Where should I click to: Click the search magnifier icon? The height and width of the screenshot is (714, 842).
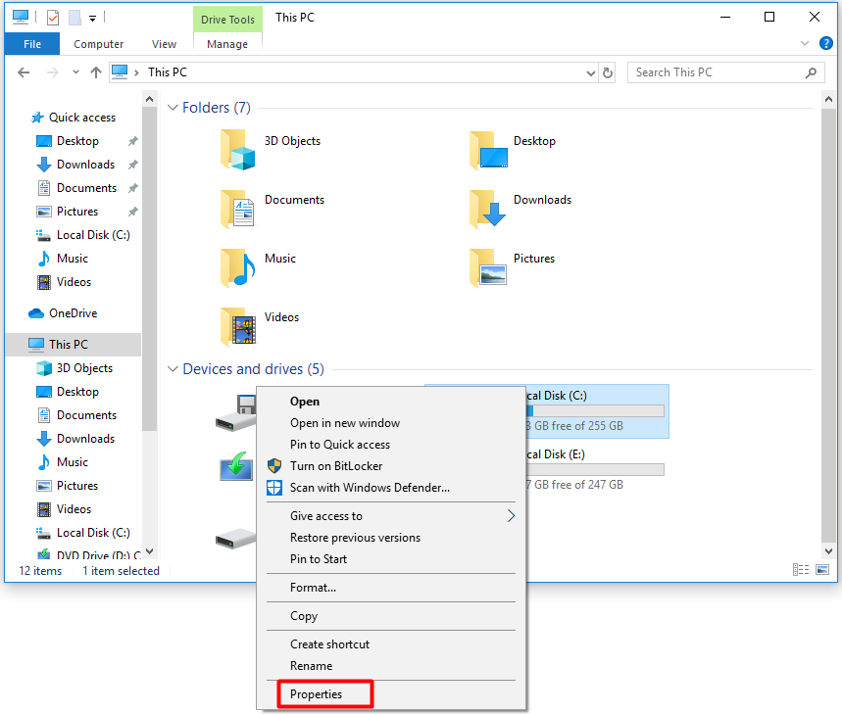(x=811, y=72)
